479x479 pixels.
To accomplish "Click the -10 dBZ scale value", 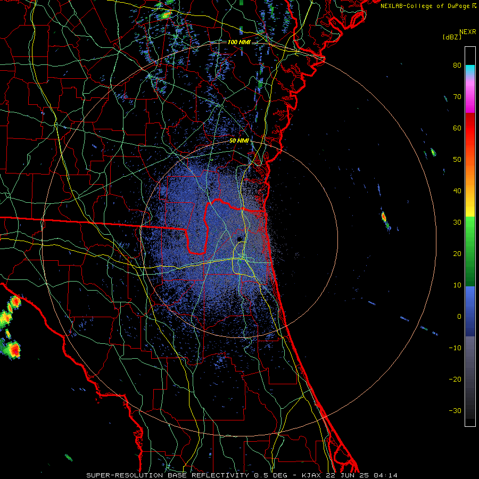I will [455, 348].
